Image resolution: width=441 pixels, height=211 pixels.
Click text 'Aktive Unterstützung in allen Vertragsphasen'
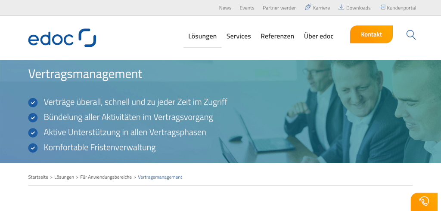point(125,132)
